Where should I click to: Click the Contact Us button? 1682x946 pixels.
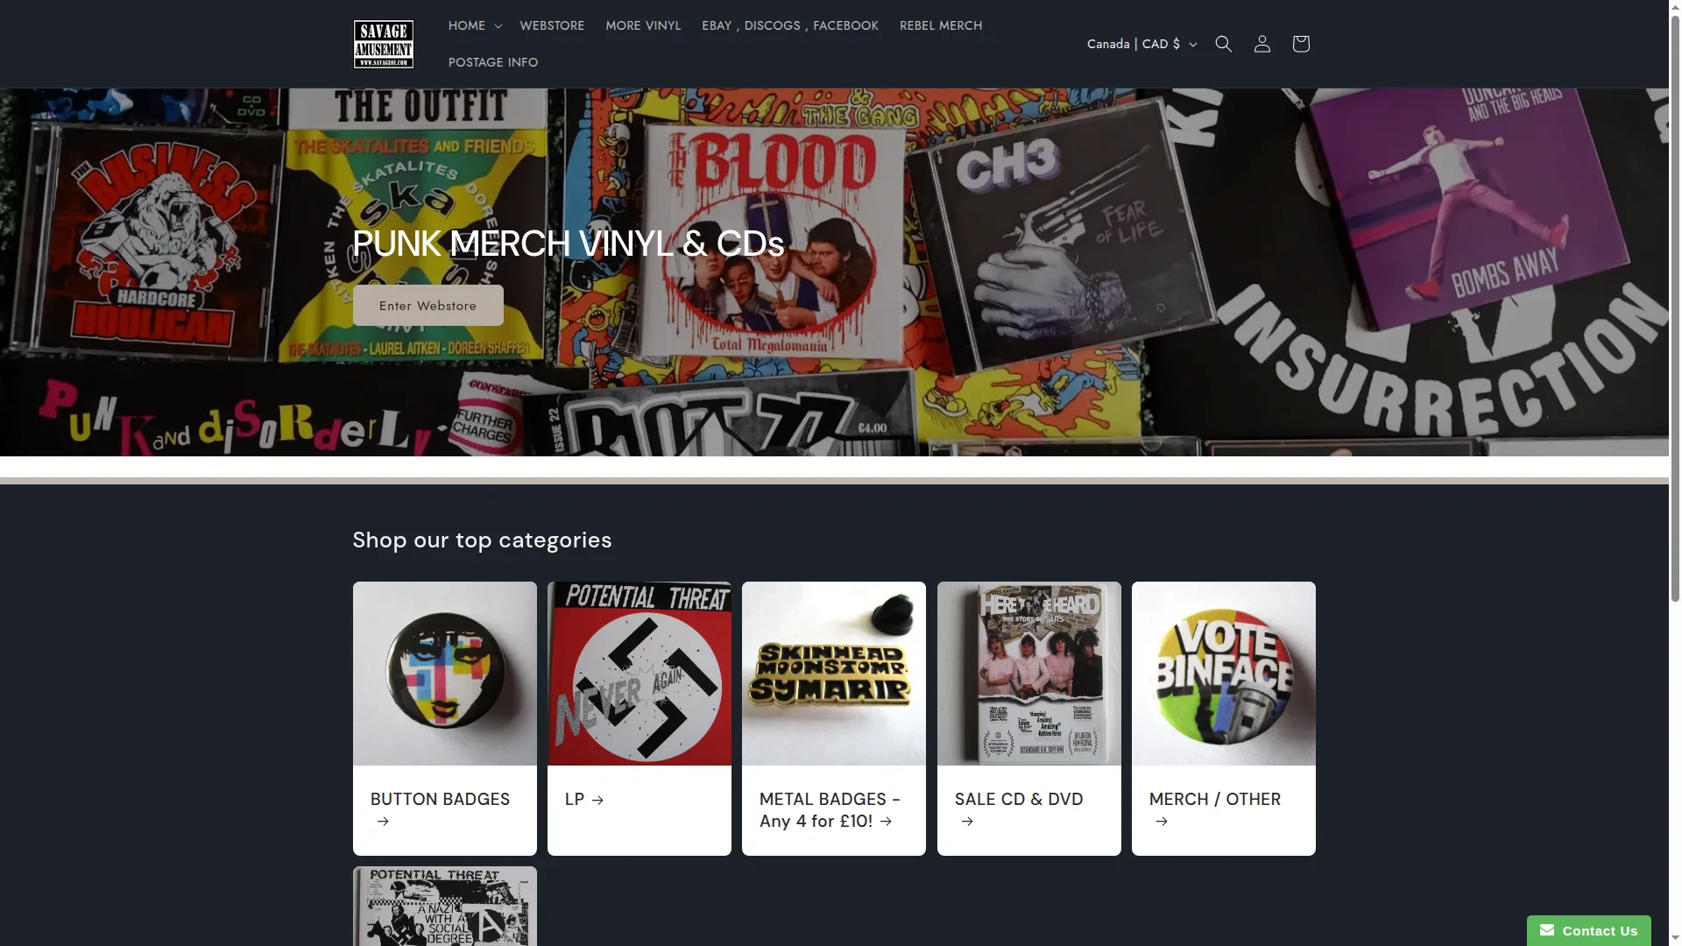(1588, 930)
